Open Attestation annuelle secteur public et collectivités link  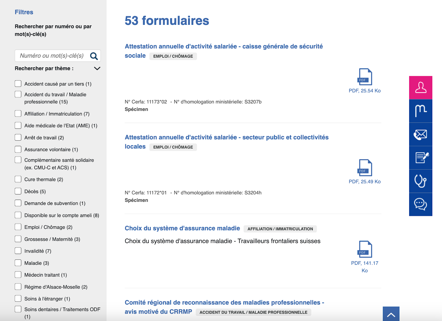(x=227, y=142)
